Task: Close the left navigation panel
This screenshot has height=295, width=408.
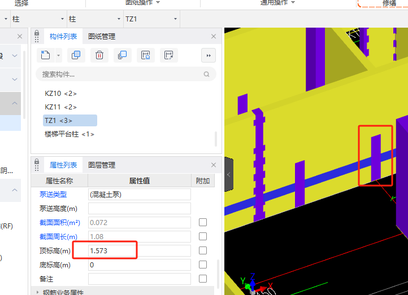Action: pos(20,36)
